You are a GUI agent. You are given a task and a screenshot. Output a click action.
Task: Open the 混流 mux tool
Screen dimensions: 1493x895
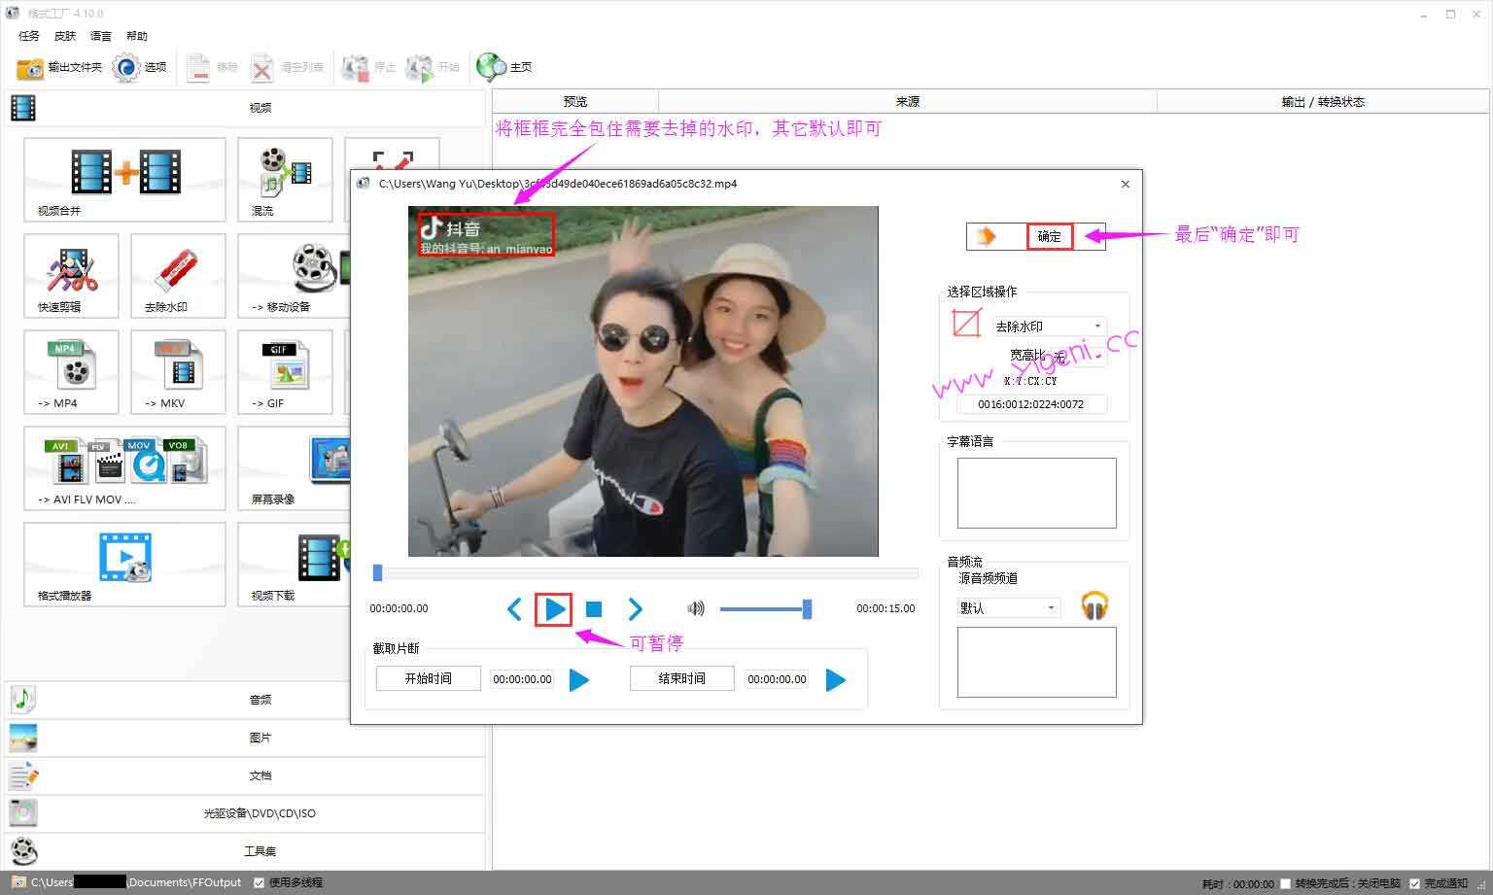coord(285,180)
